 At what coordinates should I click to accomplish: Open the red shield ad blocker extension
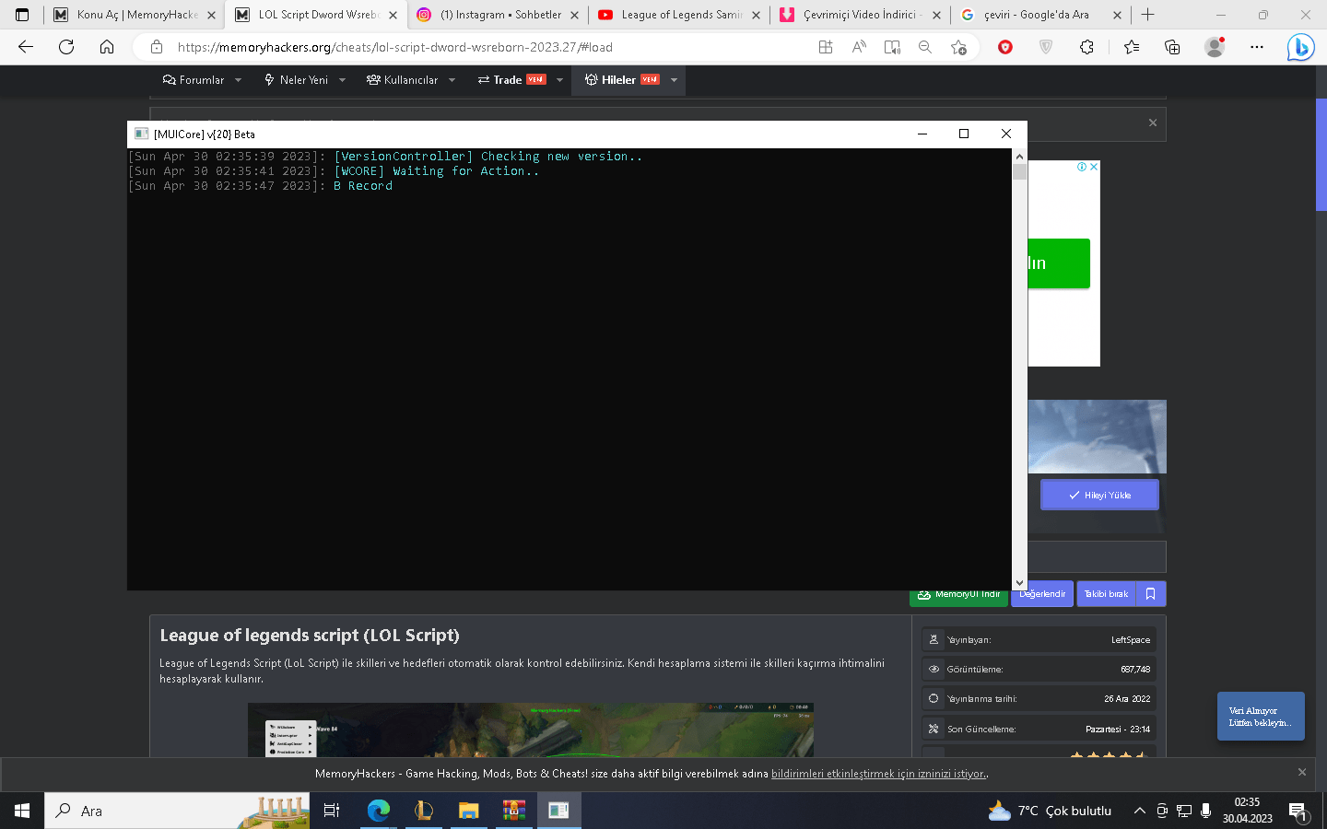[x=1005, y=47]
